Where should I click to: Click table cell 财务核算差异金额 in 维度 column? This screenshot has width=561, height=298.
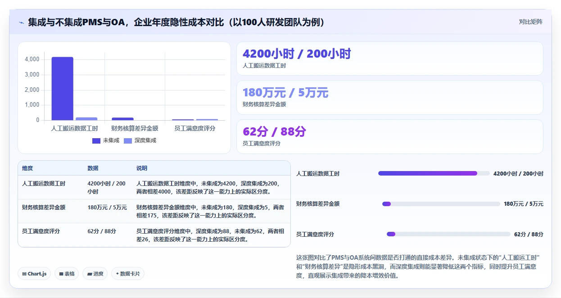44,208
